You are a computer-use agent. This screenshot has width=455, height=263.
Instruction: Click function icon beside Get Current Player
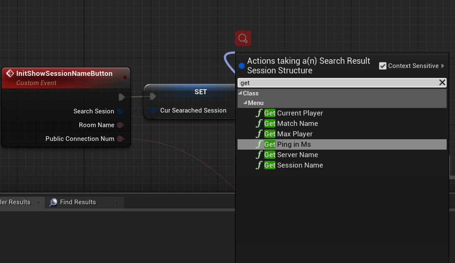(x=259, y=113)
